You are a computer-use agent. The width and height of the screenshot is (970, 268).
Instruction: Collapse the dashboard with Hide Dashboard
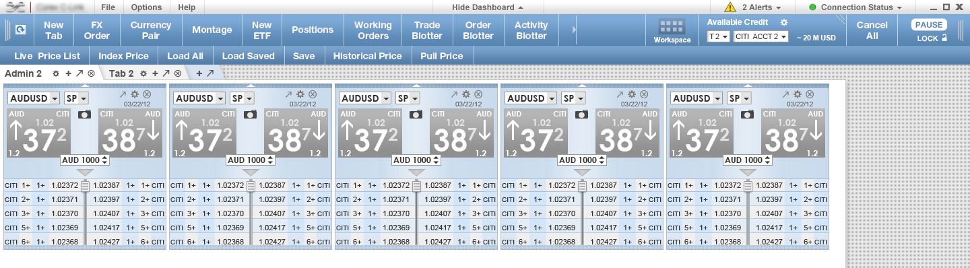[x=487, y=7]
